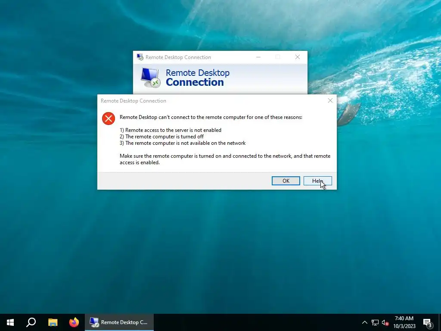Open the Windows Start menu
Image resolution: width=441 pixels, height=331 pixels.
10,322
